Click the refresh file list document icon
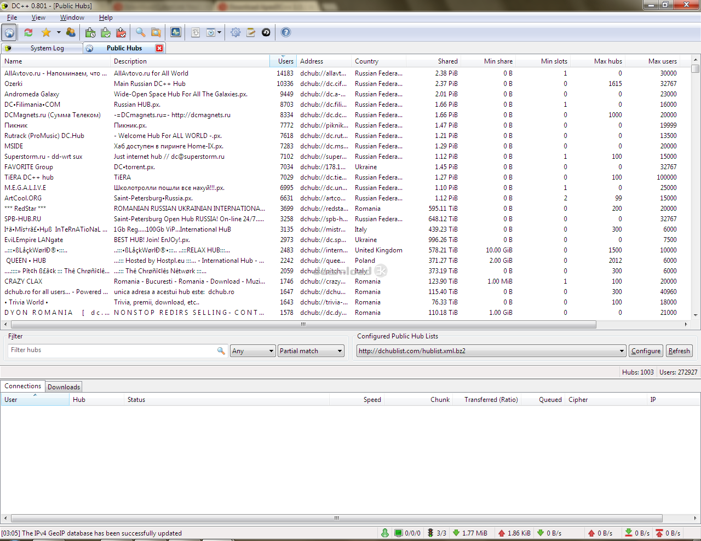701x541 pixels. pos(196,32)
